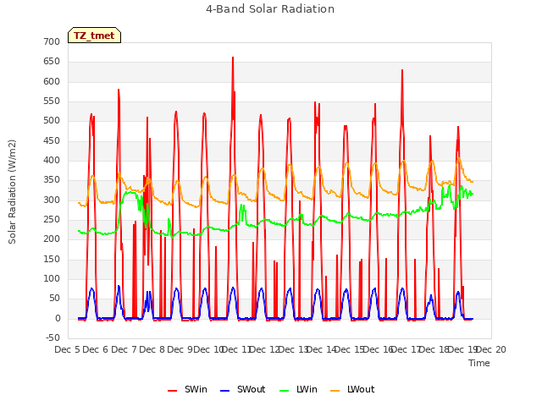Viewport: 542px width, 406px height.
Task: Click the 700 y-axis tick label
Action: [x=52, y=41]
